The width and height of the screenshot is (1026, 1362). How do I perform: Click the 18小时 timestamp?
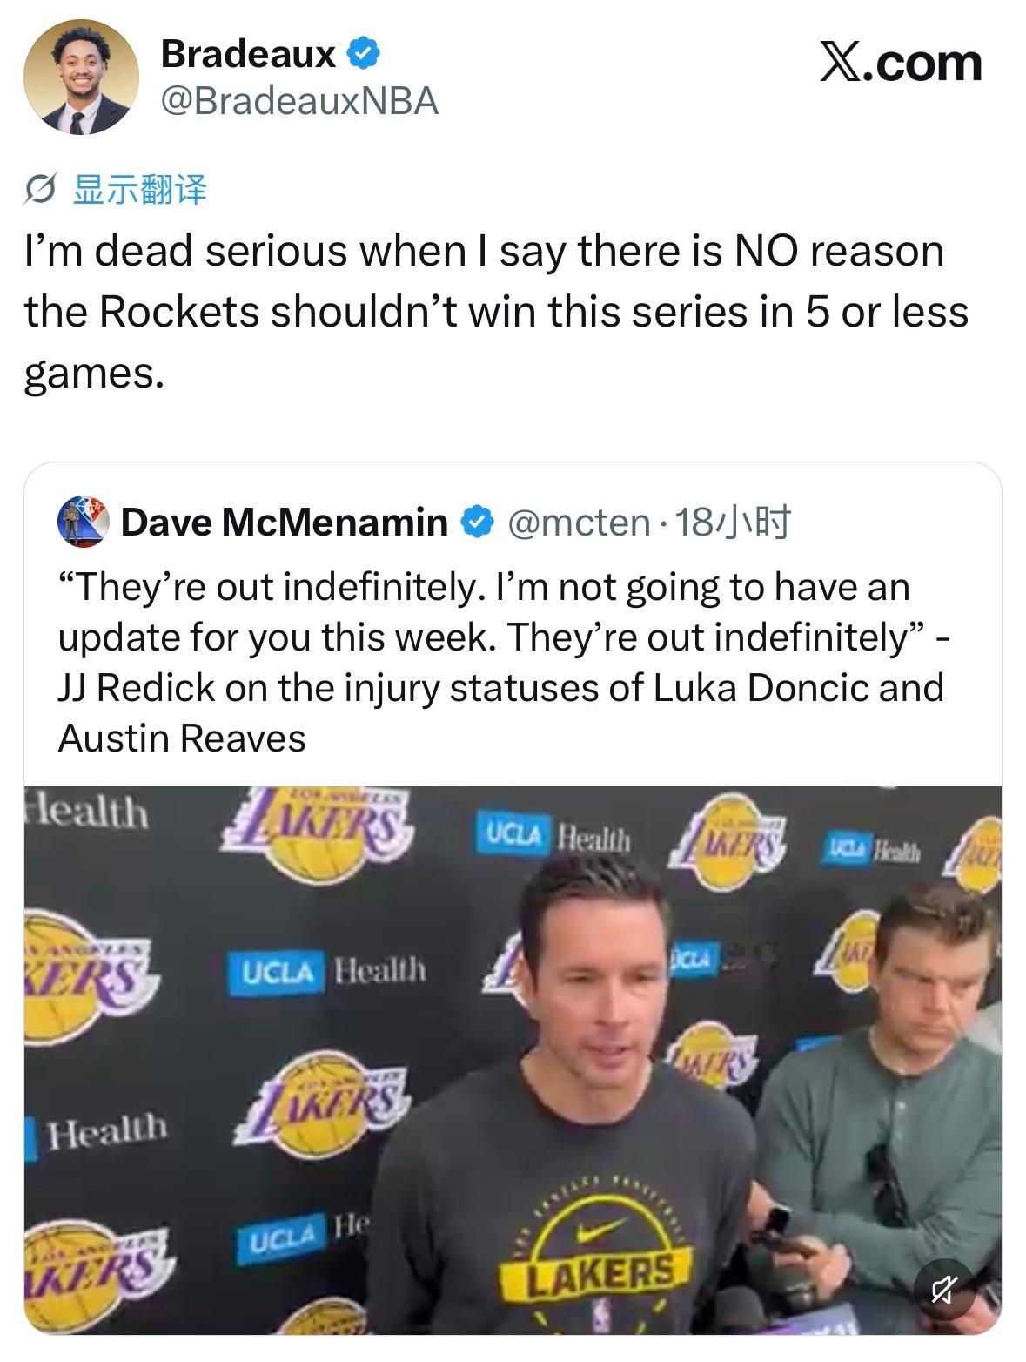pos(732,523)
